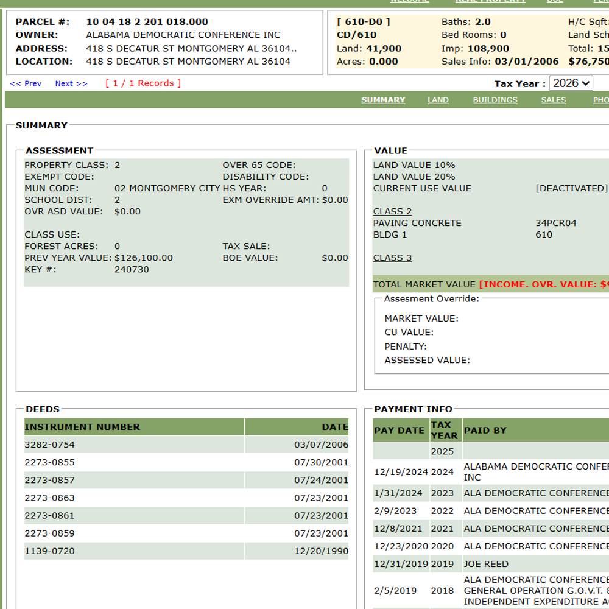Viewport: 609px width, 609px height.
Task: Open the BUILDINGS tab
Action: (495, 100)
